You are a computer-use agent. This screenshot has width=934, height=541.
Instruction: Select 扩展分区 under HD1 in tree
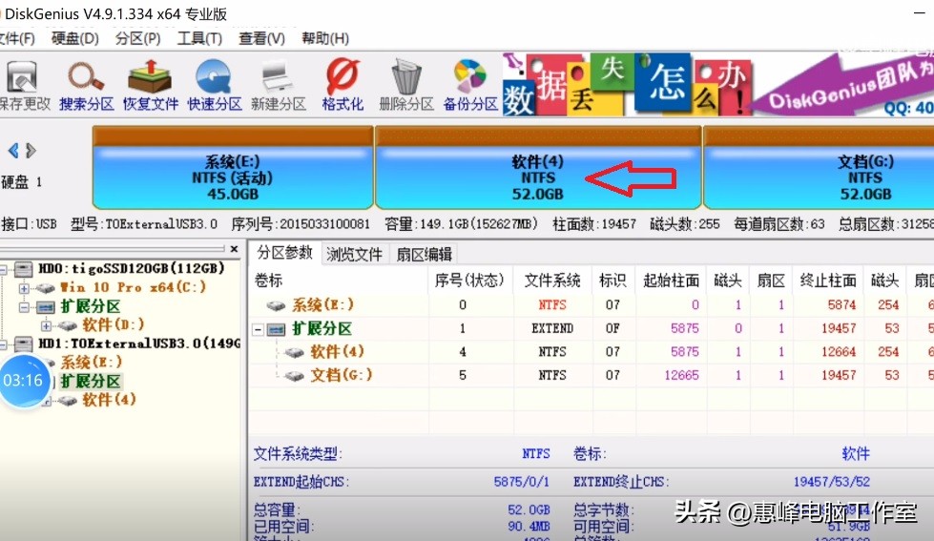(x=91, y=382)
